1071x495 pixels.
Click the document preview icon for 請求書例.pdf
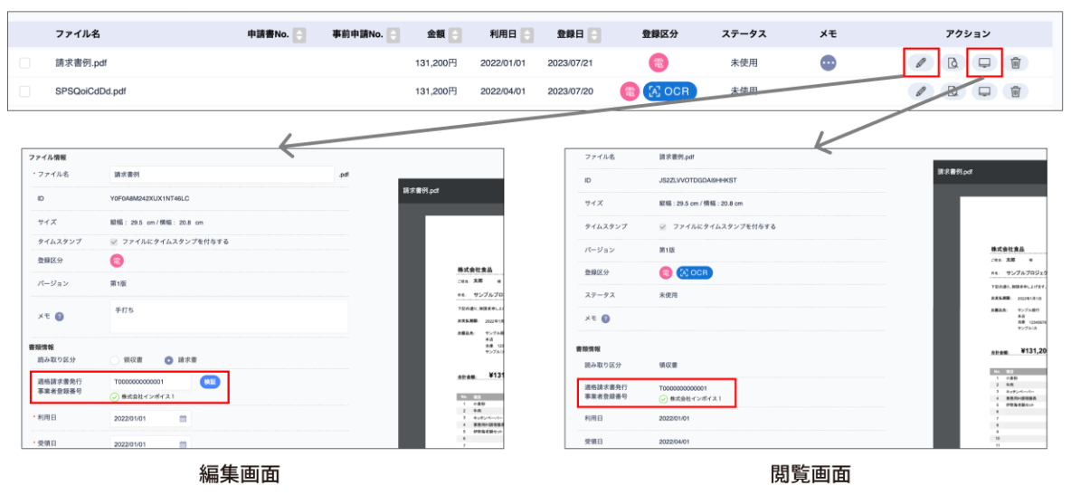[953, 62]
